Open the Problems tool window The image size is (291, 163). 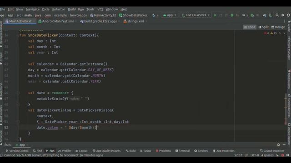coord(163,151)
